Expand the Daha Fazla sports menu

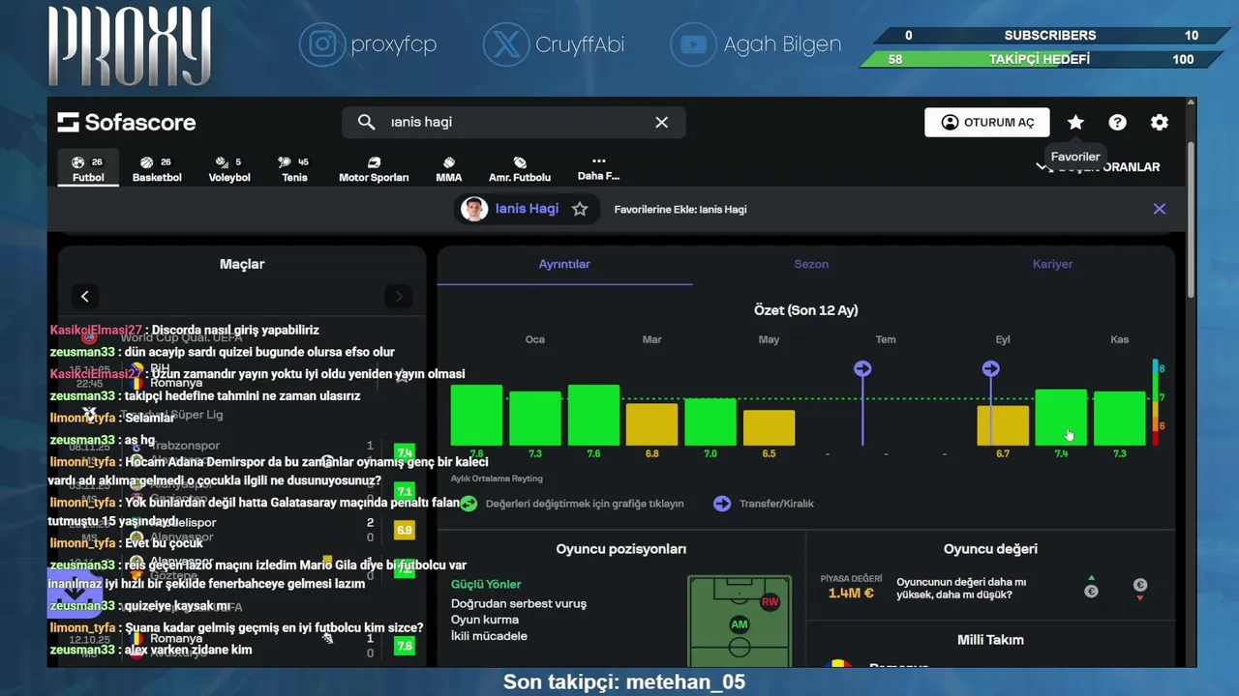pyautogui.click(x=598, y=169)
